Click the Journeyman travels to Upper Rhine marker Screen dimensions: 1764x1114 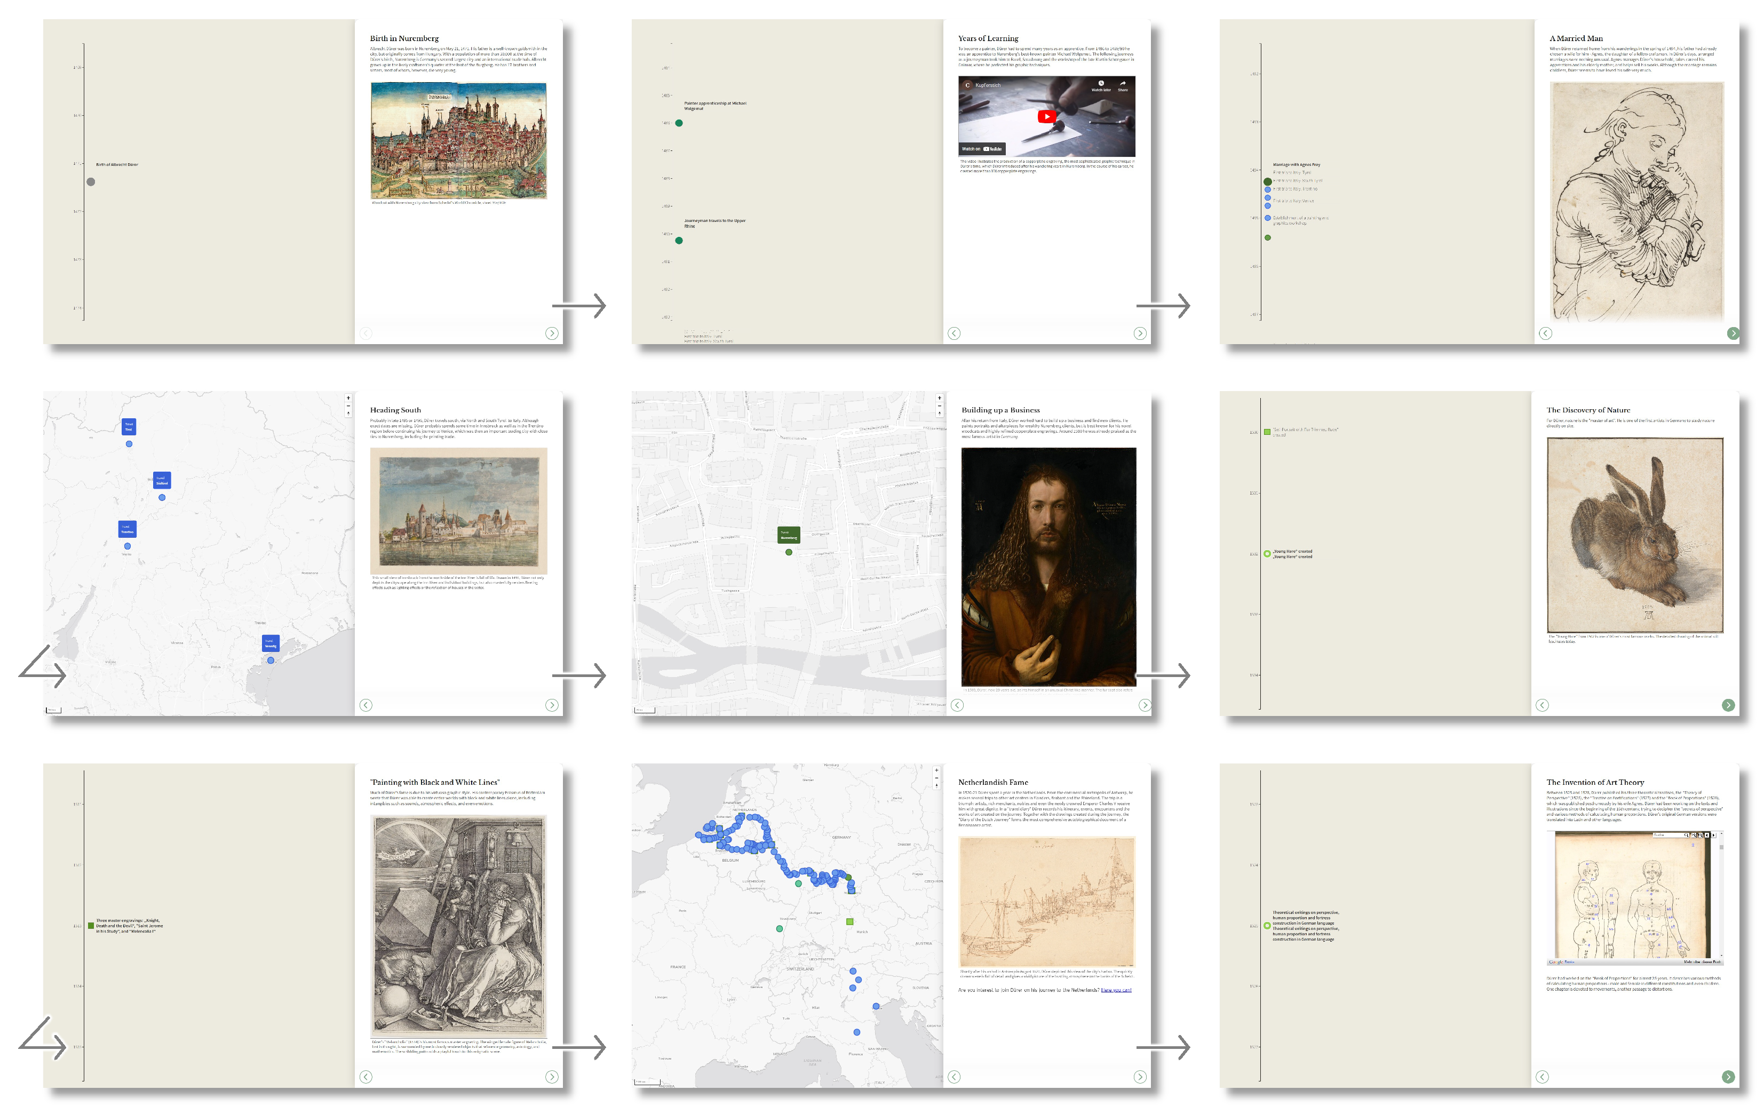pos(679,240)
